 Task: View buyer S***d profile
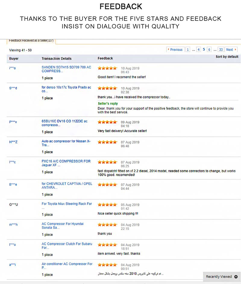pos(13,88)
